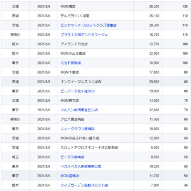Screen dimensions: 191x191
Task: Select the 2021/8/6 date in MGM国領店 row
Action: (43, 176)
